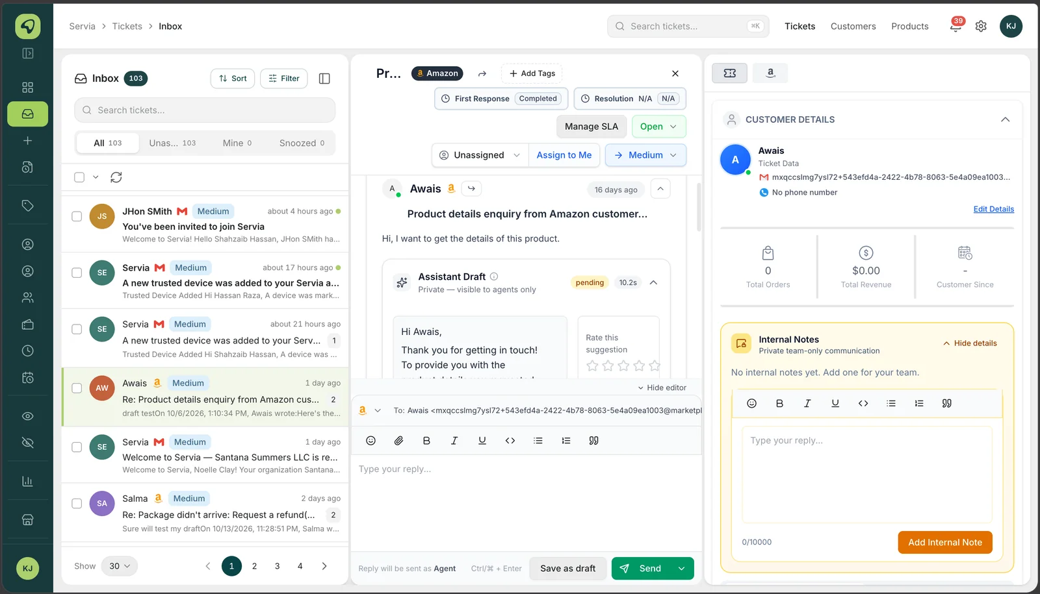Select the Awais ticket checkbox

(77, 388)
